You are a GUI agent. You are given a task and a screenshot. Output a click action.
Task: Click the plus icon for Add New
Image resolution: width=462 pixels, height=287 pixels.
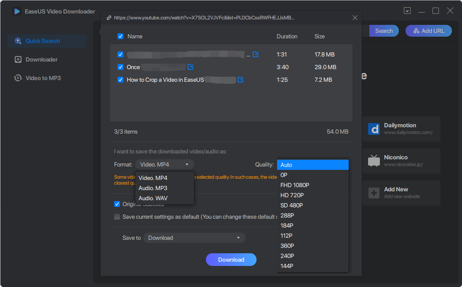coord(374,193)
